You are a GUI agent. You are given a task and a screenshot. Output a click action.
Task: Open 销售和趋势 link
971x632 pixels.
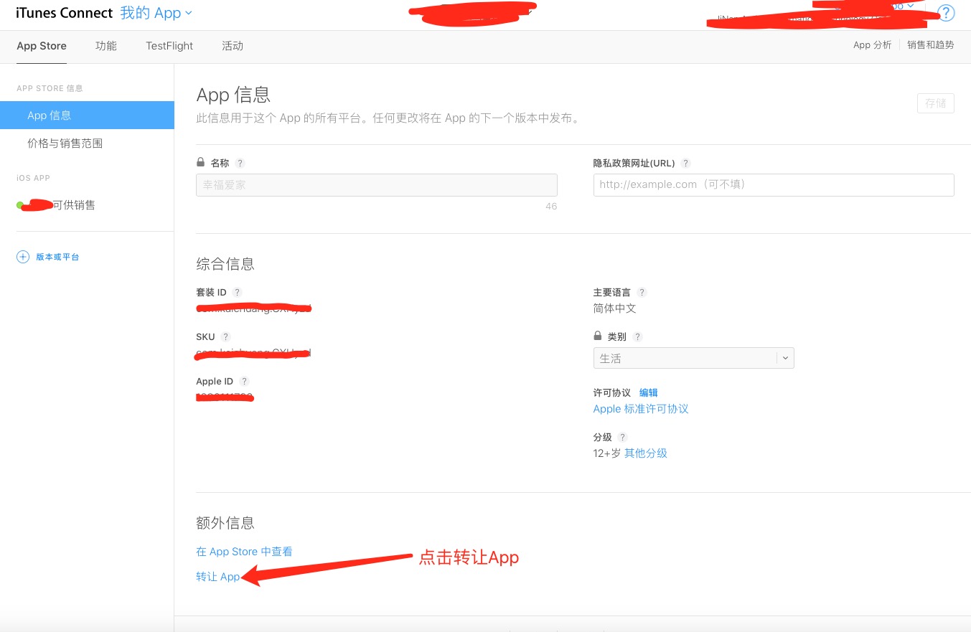[931, 45]
